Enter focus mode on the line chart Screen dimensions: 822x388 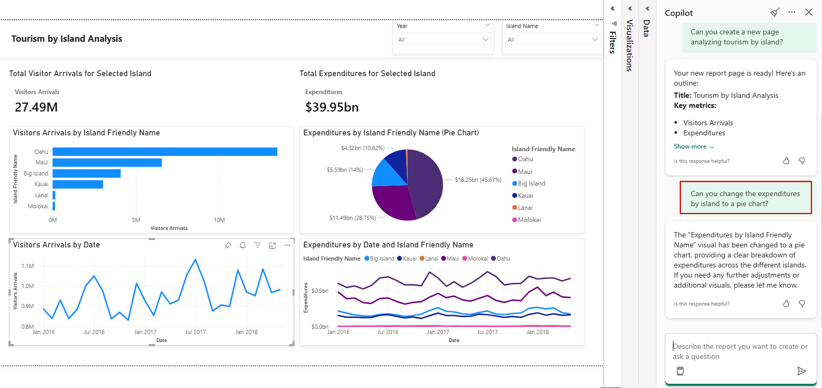tap(272, 245)
